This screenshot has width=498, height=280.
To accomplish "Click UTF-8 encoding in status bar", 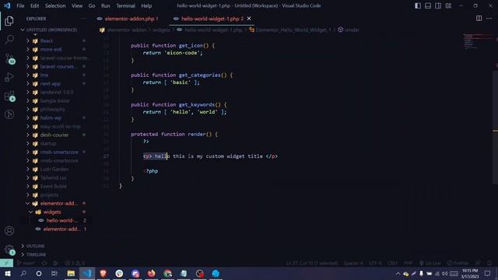I will coord(375,263).
